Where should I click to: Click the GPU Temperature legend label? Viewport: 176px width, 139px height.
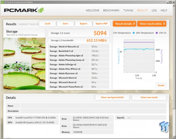(145, 33)
